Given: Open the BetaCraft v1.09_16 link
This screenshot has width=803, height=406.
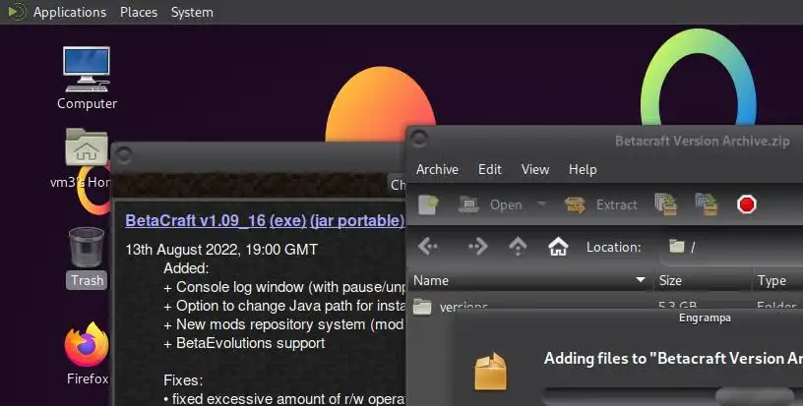Looking at the screenshot, I should point(195,220).
